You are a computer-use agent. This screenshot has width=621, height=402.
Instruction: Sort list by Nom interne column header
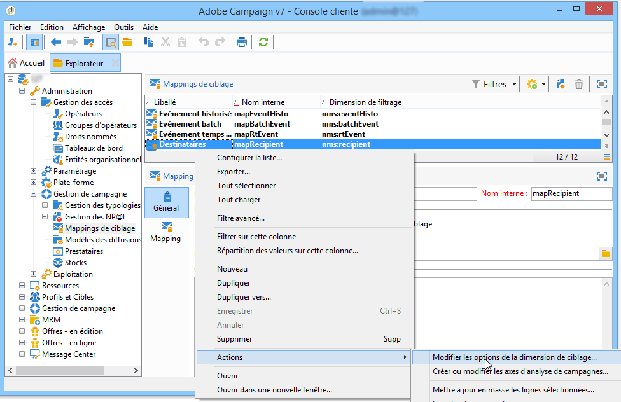(x=276, y=102)
